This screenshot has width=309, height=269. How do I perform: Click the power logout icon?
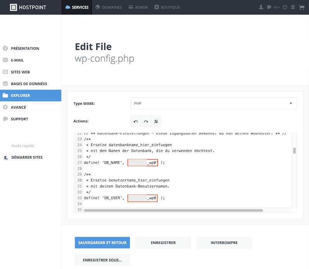point(285,7)
